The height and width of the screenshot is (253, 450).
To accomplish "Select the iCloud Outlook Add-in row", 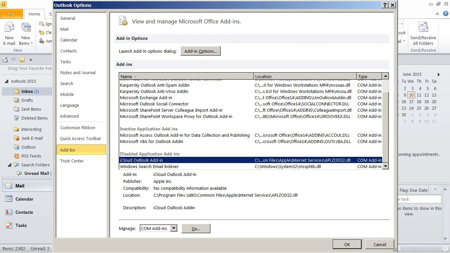I will pyautogui.click(x=251, y=160).
